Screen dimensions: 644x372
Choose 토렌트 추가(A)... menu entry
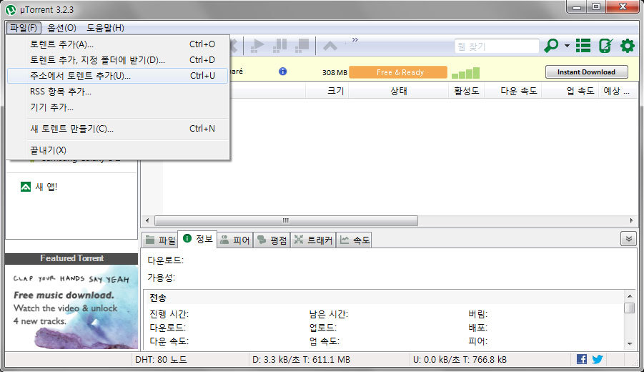[118, 44]
